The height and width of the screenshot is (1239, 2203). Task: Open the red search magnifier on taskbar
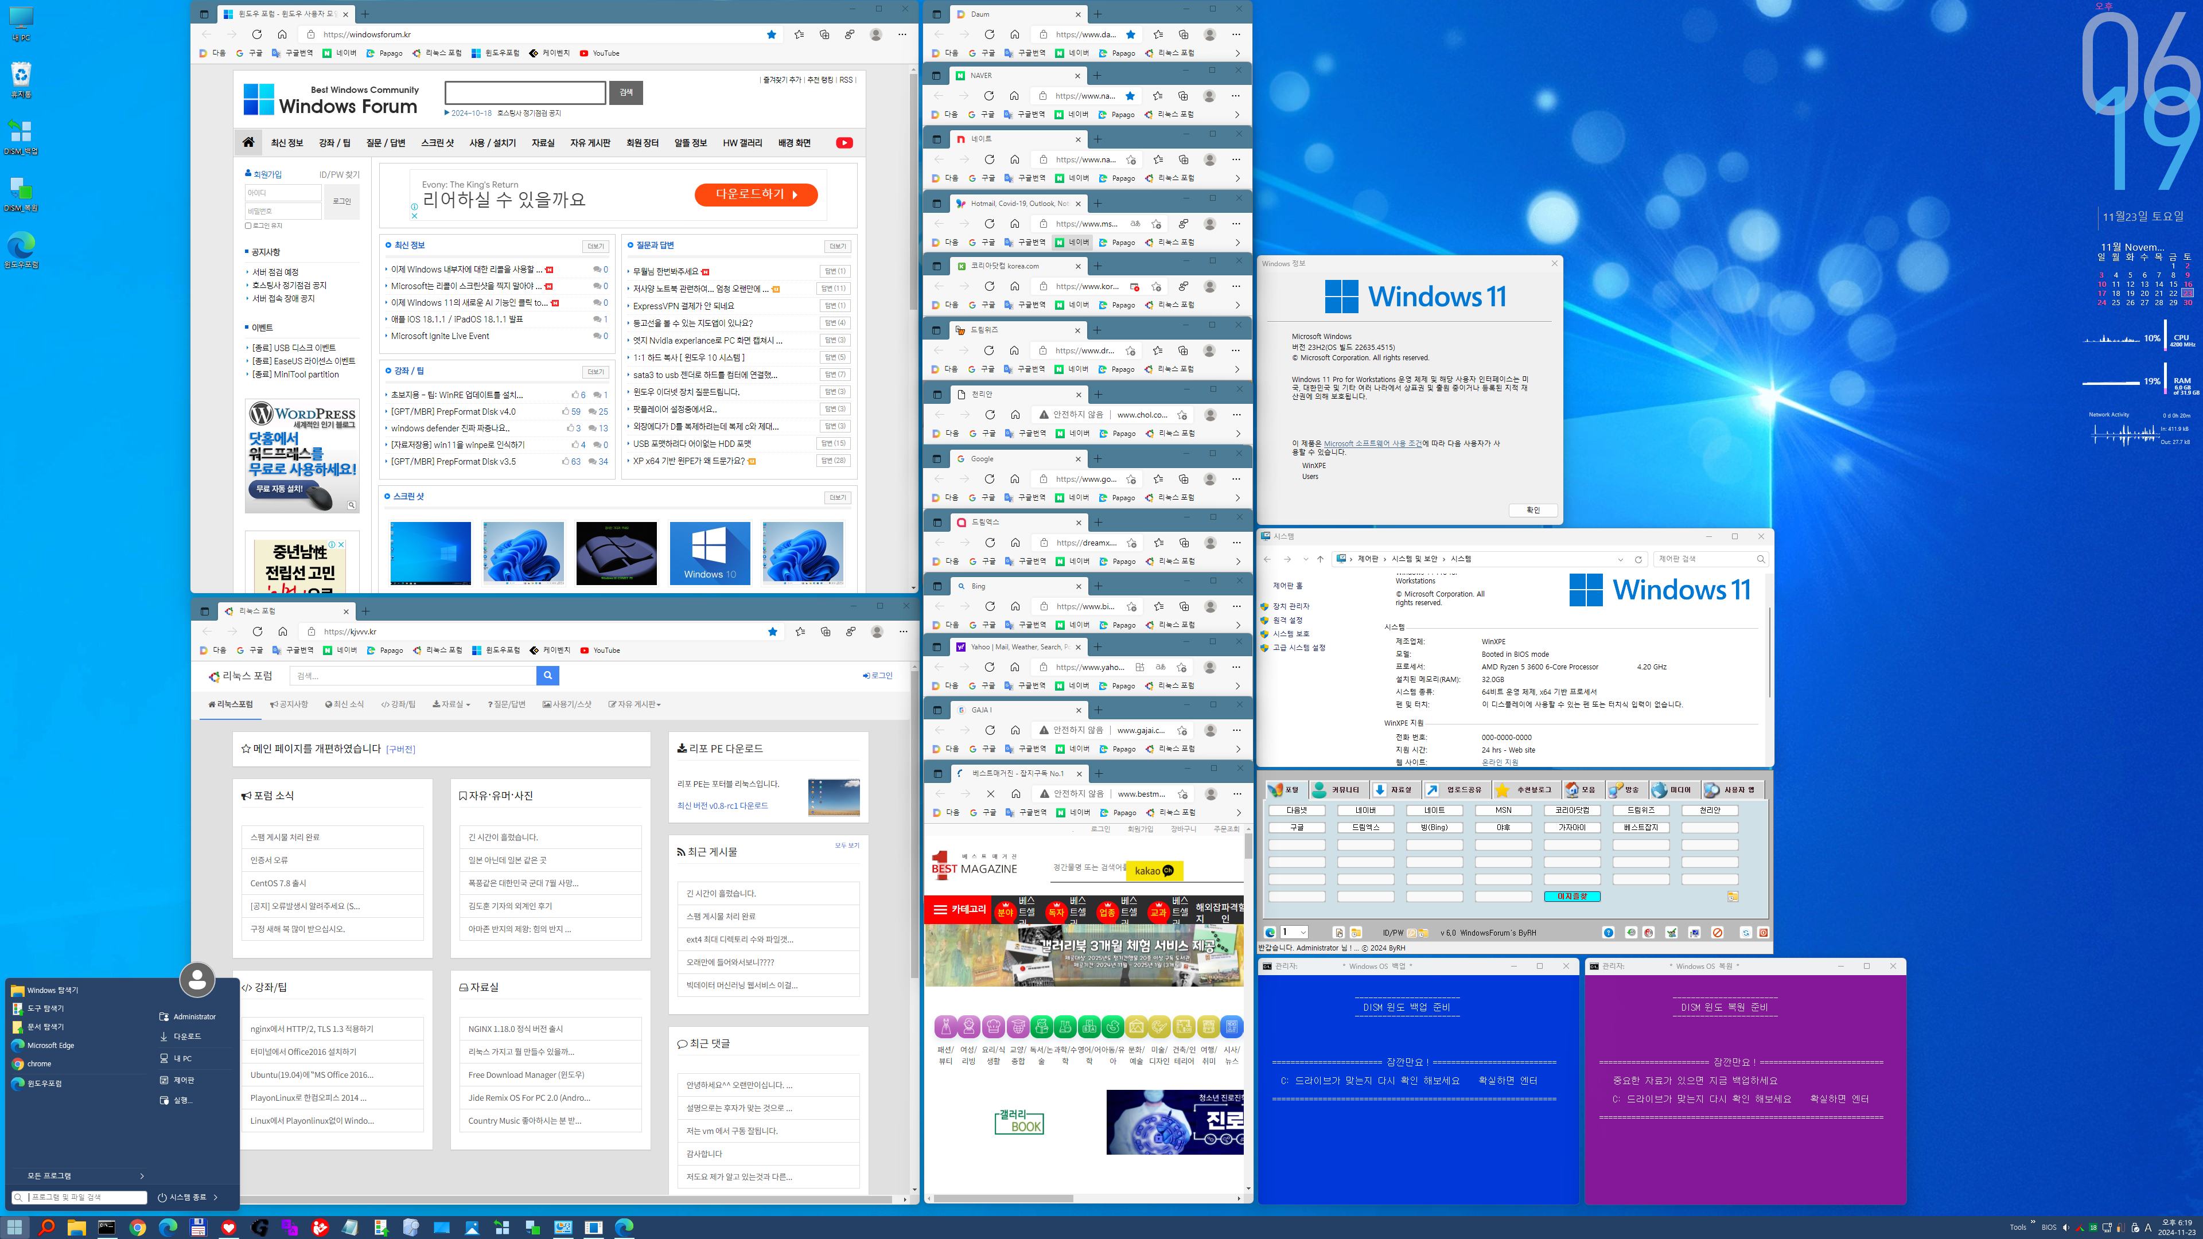coord(46,1227)
